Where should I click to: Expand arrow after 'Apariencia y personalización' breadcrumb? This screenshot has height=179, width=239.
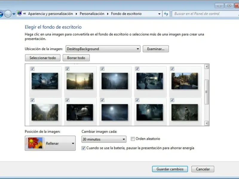tap(76, 14)
